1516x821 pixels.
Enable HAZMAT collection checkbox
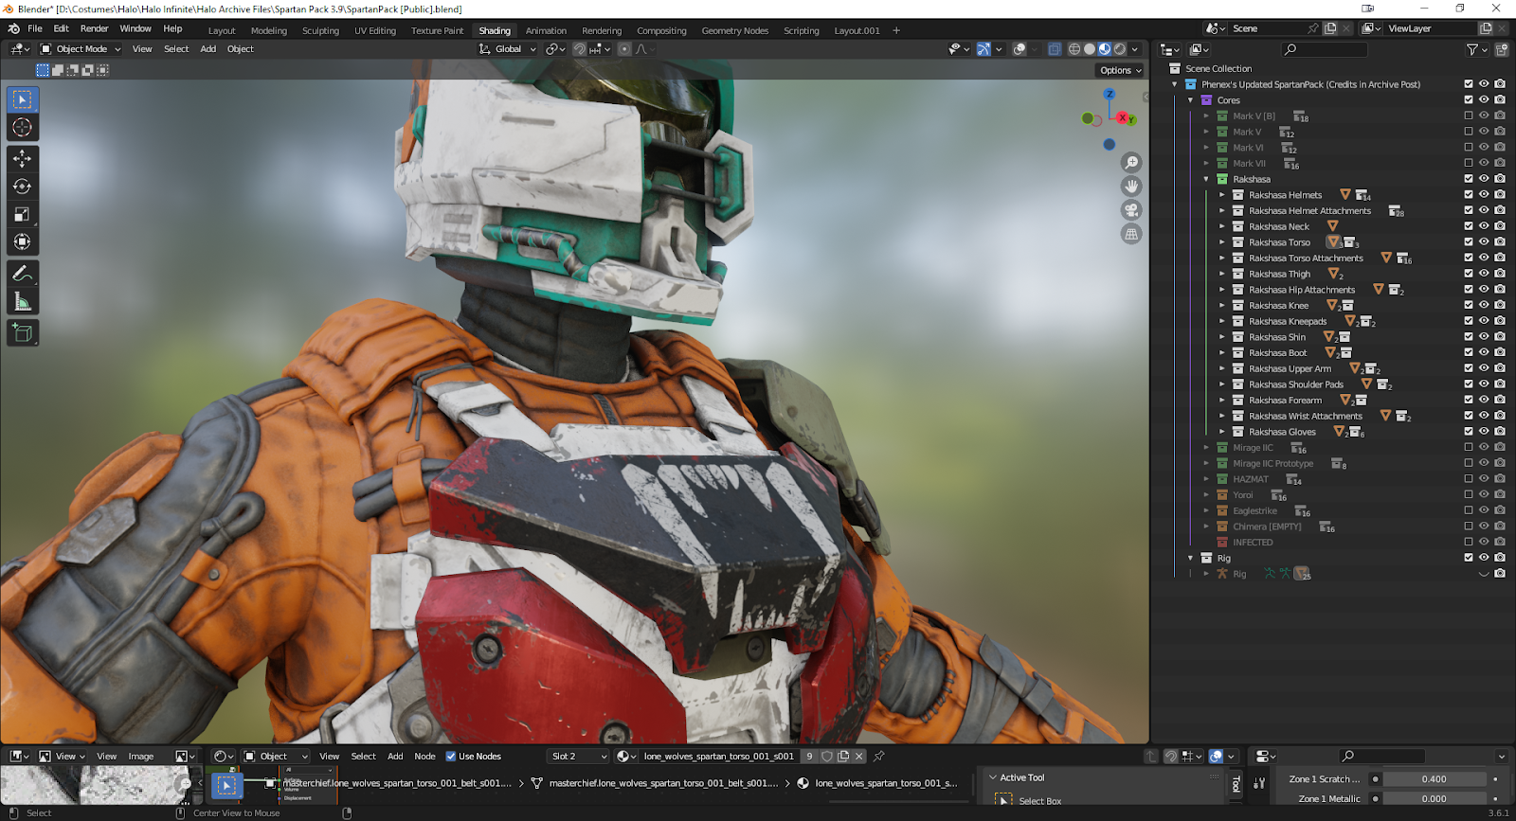(1469, 479)
